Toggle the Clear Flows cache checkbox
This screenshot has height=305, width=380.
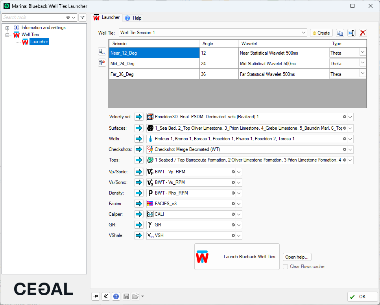(286, 266)
